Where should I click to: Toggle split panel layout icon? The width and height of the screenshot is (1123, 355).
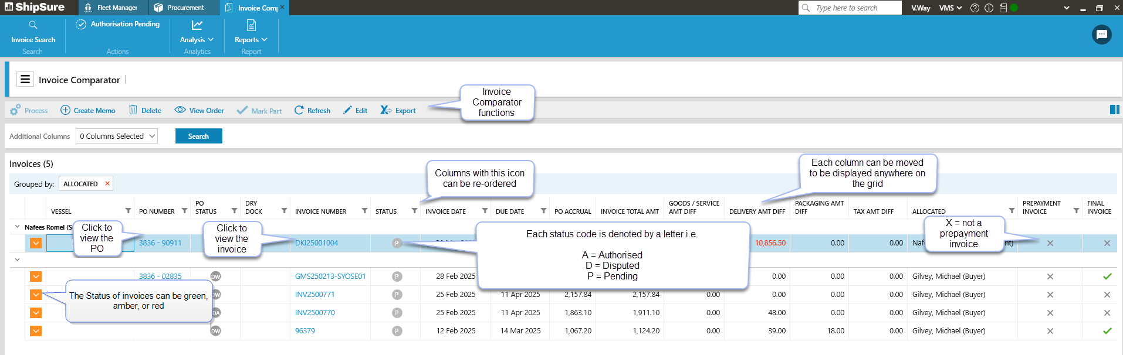coord(1114,110)
